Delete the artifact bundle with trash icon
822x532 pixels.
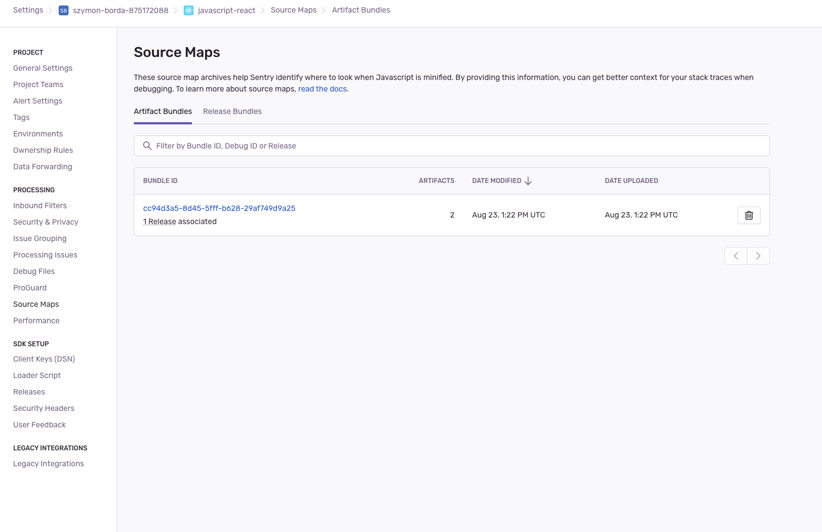click(x=749, y=215)
